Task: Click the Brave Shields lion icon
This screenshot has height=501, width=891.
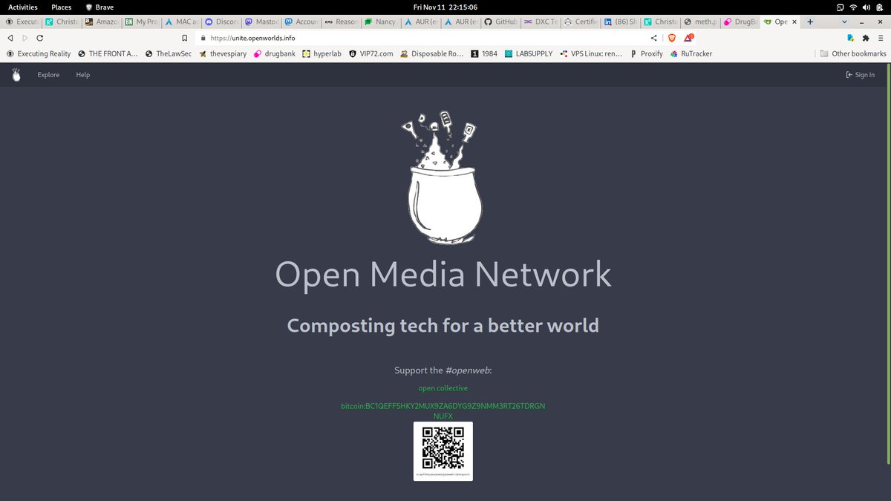Action: 672,38
